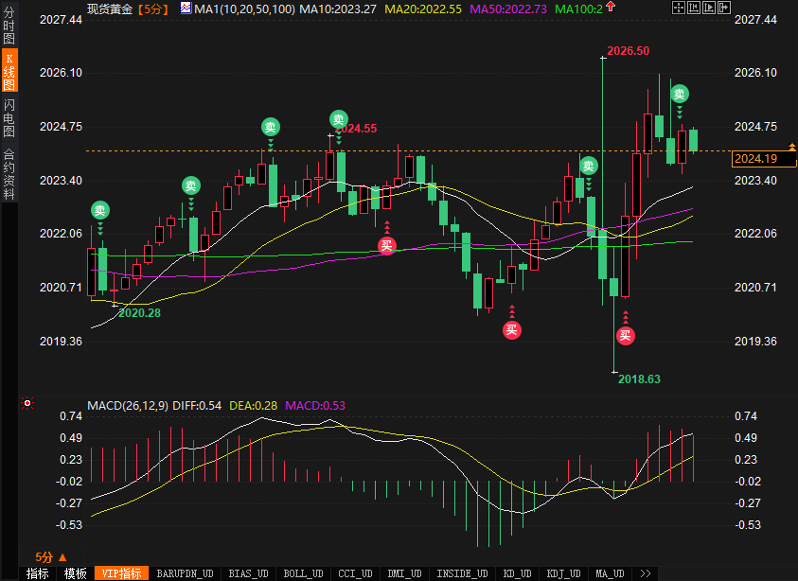Viewport: 798px width, 581px height.
Task: Click the DIFF:0.54 value
Action: point(197,406)
